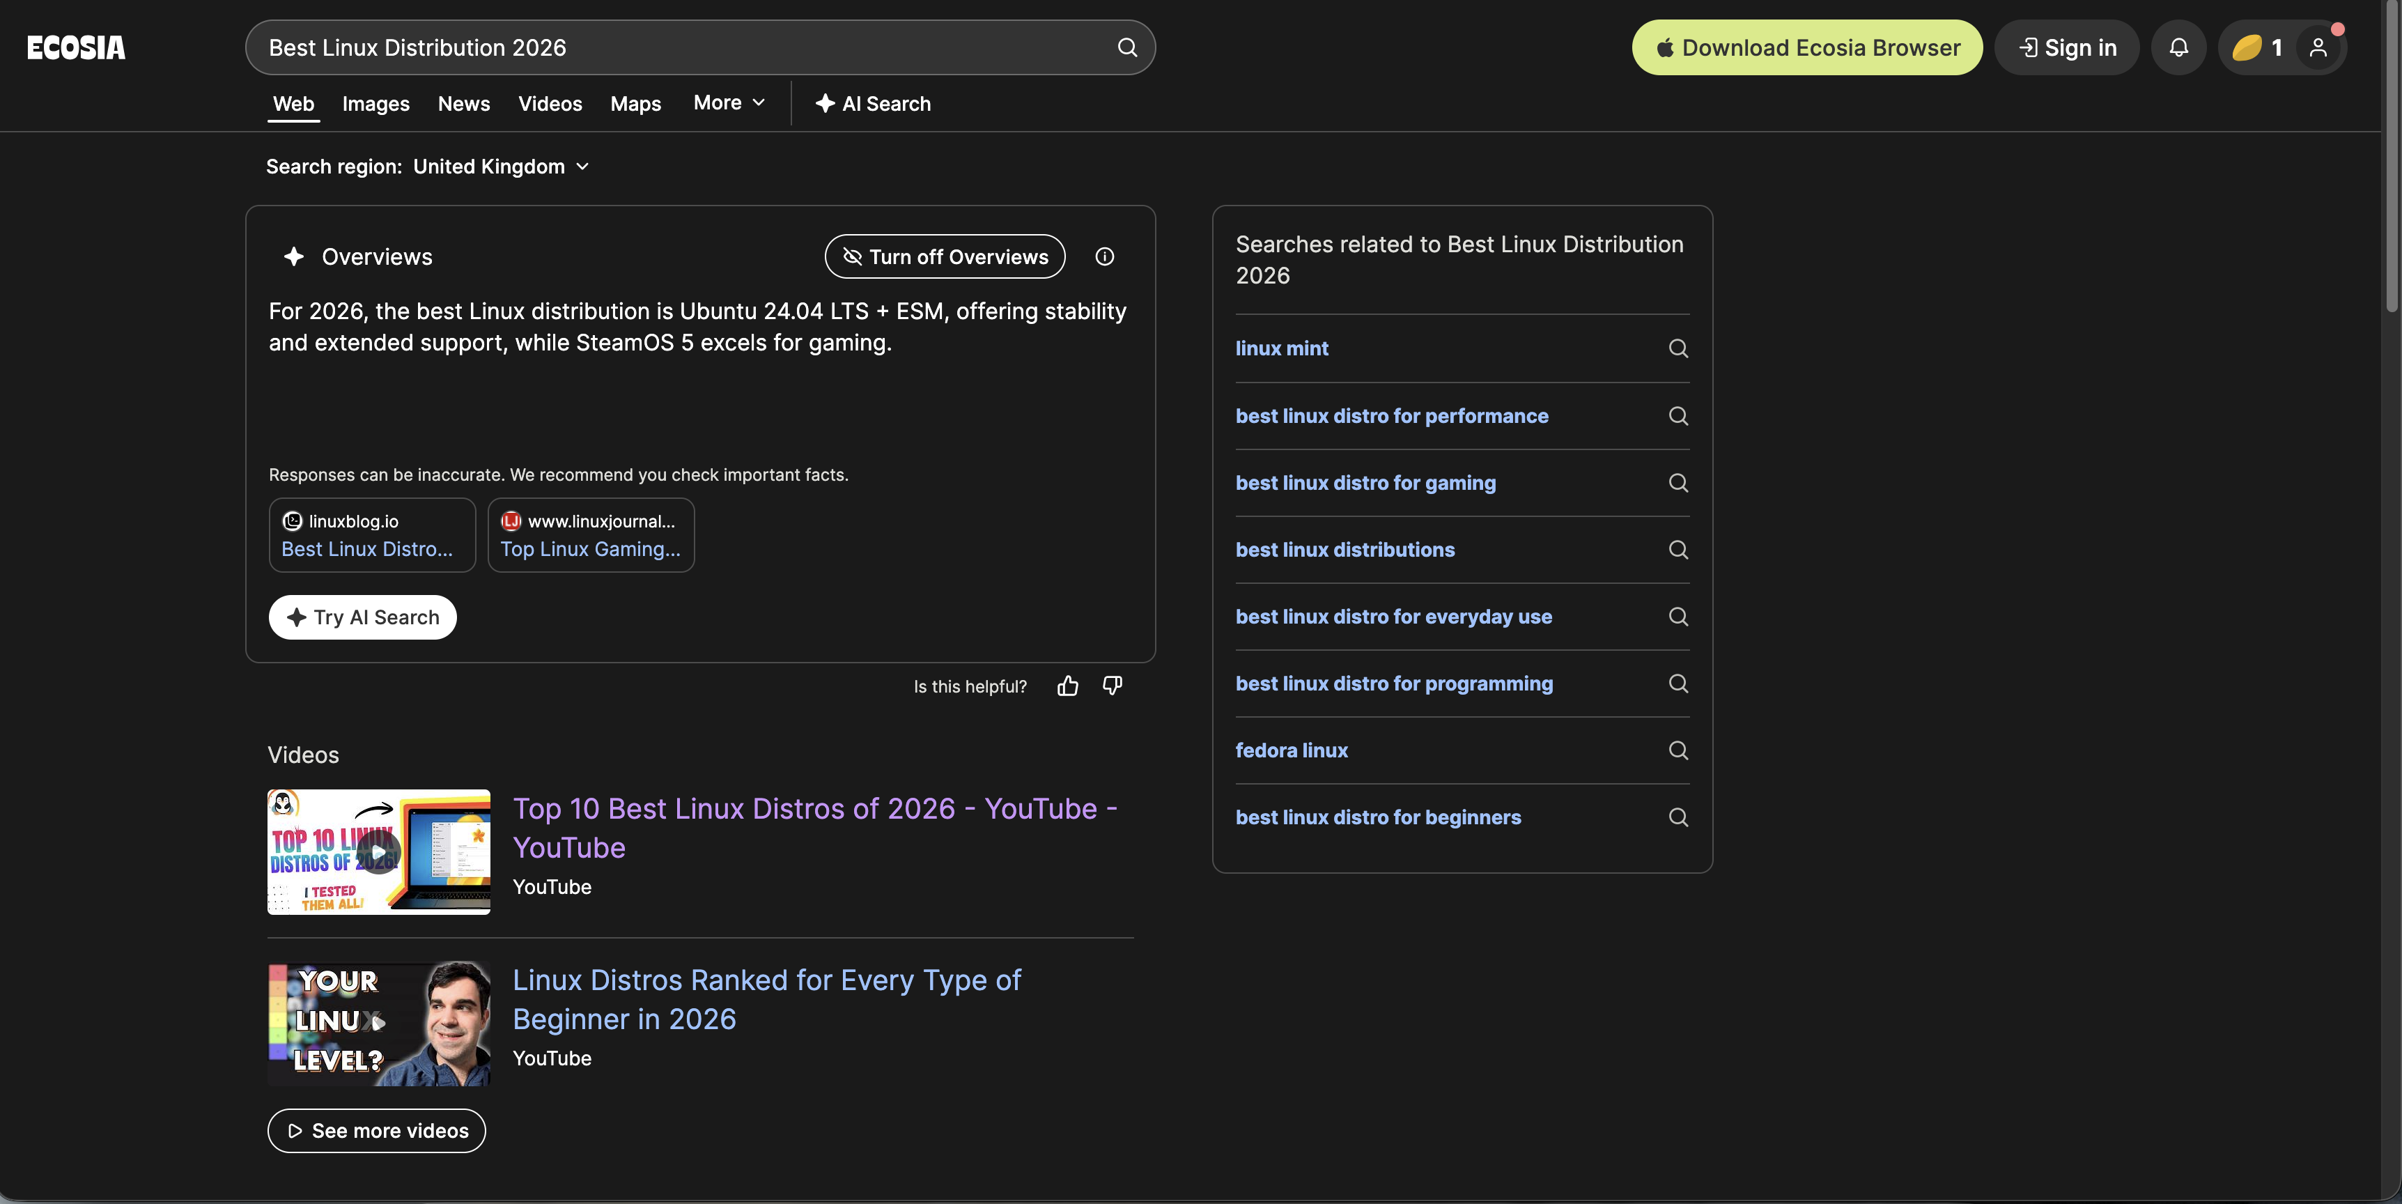Play the Linux Level video thumbnail
This screenshot has width=2402, height=1204.
pyautogui.click(x=378, y=1023)
